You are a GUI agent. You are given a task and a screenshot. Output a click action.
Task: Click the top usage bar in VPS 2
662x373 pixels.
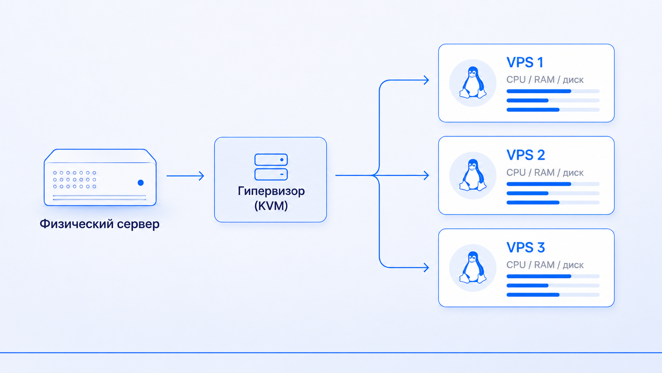pos(553,184)
